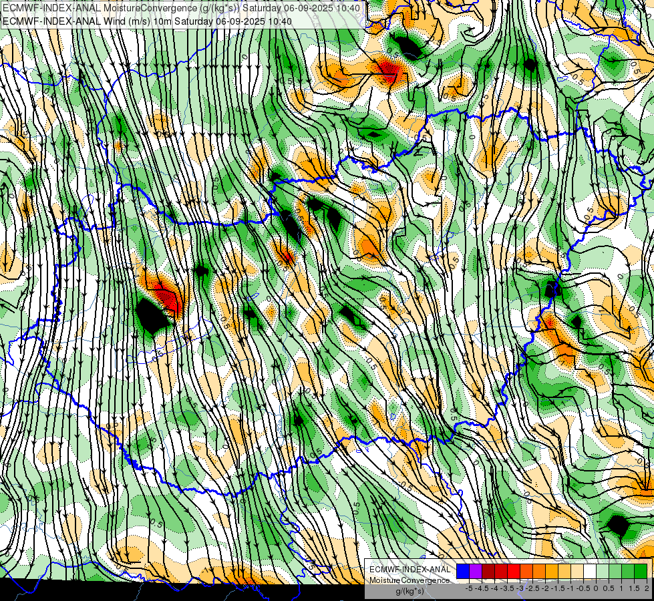This screenshot has width=654, height=601.
Task: Click the palest green swatch between 0 and 0.5
Action: [603, 571]
